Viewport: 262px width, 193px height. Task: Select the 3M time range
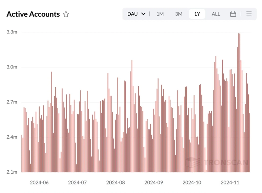coord(178,14)
